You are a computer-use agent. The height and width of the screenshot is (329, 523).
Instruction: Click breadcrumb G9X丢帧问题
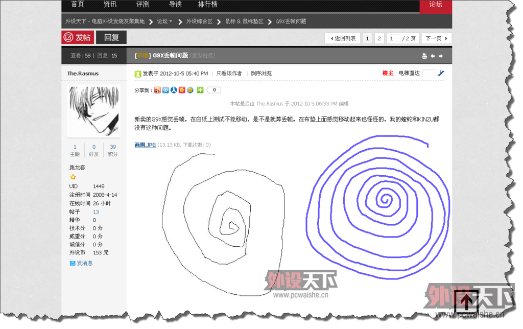pyautogui.click(x=291, y=21)
